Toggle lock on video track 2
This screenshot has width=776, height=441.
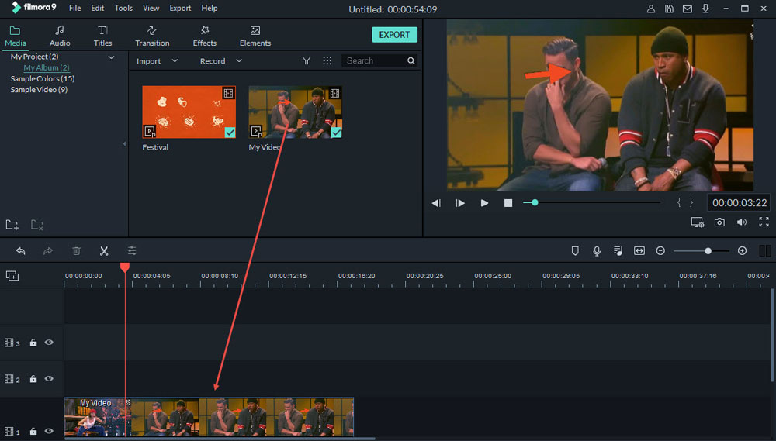33,379
